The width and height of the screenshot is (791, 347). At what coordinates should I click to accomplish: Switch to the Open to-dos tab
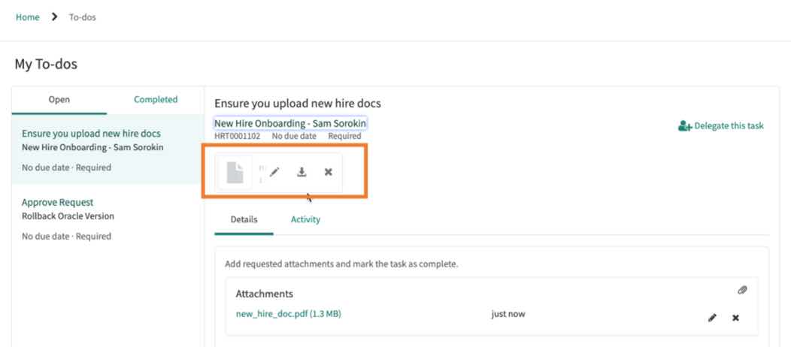[x=59, y=100]
